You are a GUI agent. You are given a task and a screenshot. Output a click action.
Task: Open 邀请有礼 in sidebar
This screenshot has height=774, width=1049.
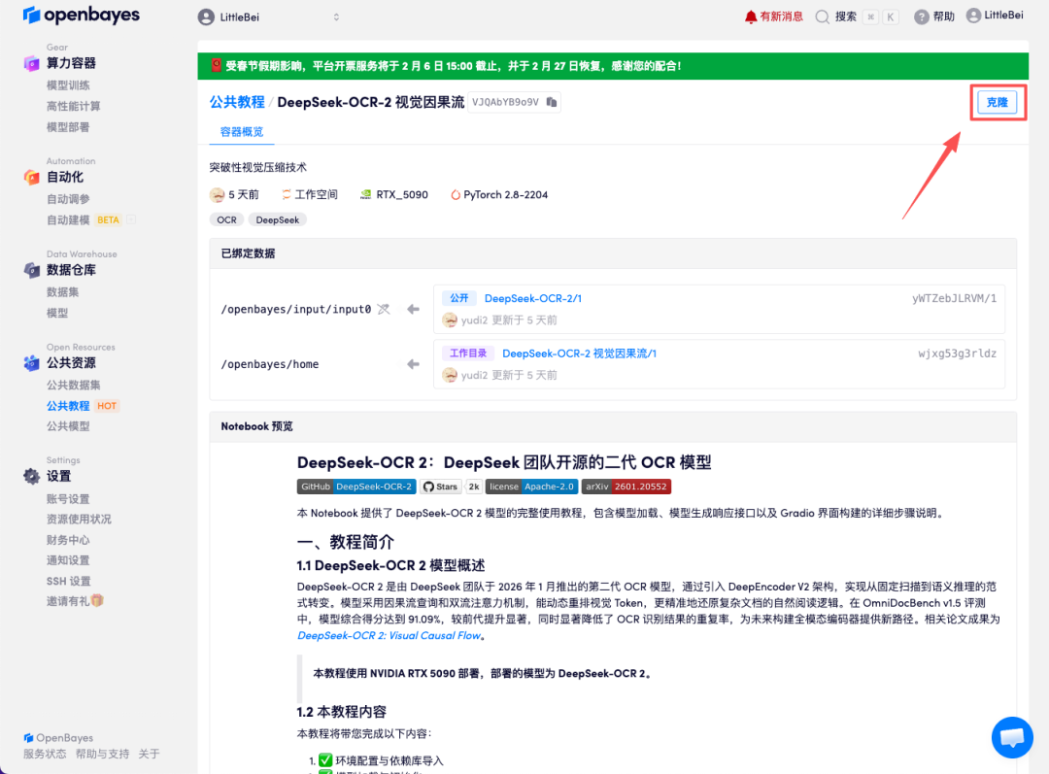coord(75,601)
